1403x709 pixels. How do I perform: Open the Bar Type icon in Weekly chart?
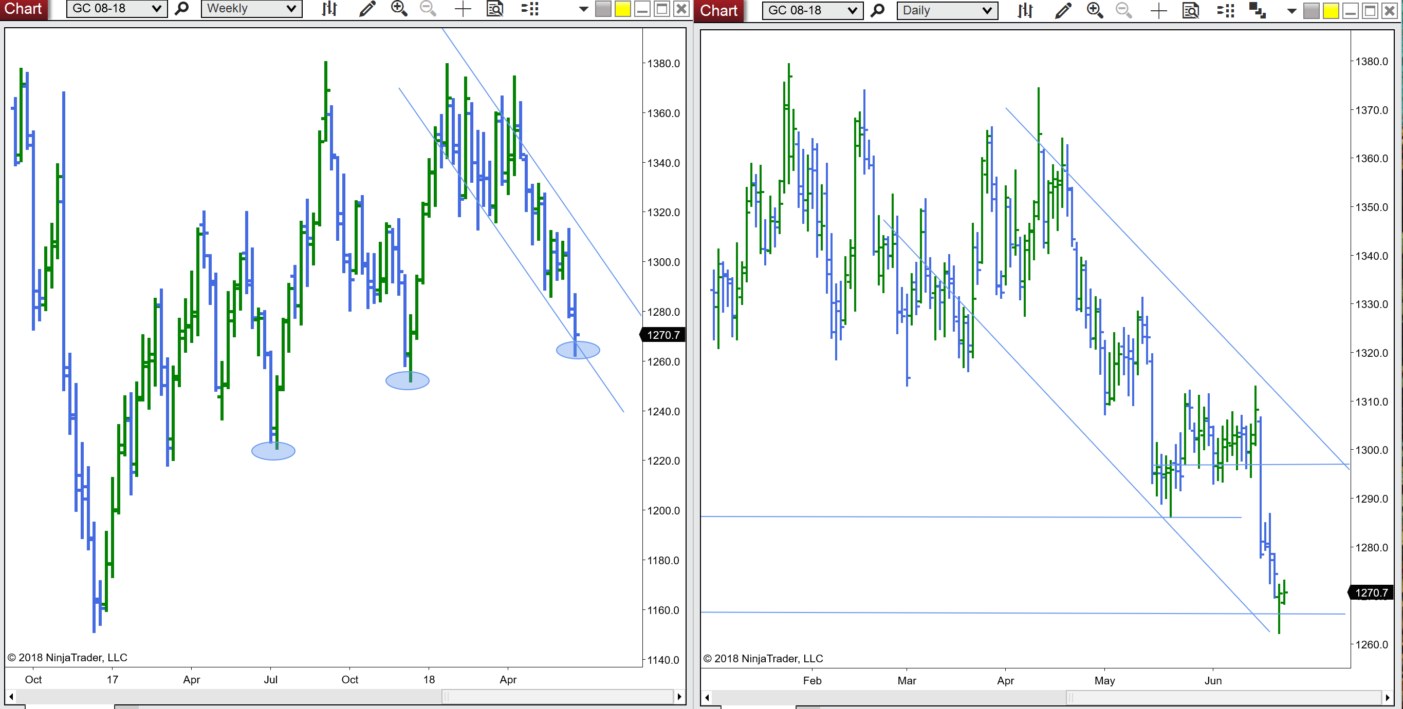[329, 9]
